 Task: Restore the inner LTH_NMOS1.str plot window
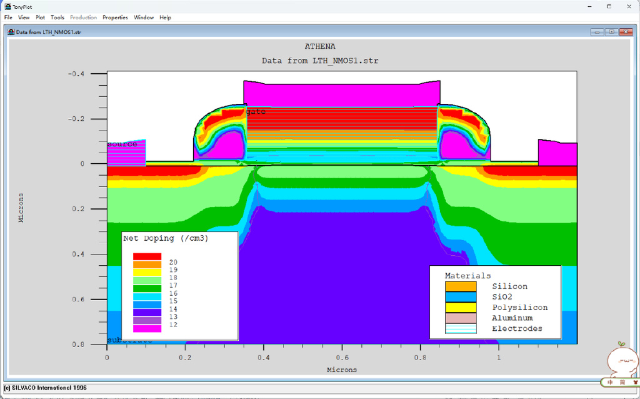(611, 32)
